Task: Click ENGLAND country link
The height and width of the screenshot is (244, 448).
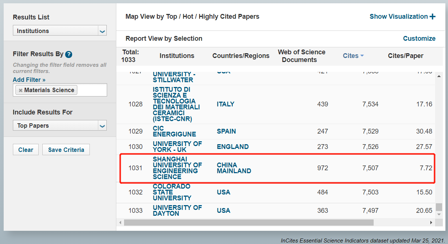Action: pyautogui.click(x=233, y=147)
